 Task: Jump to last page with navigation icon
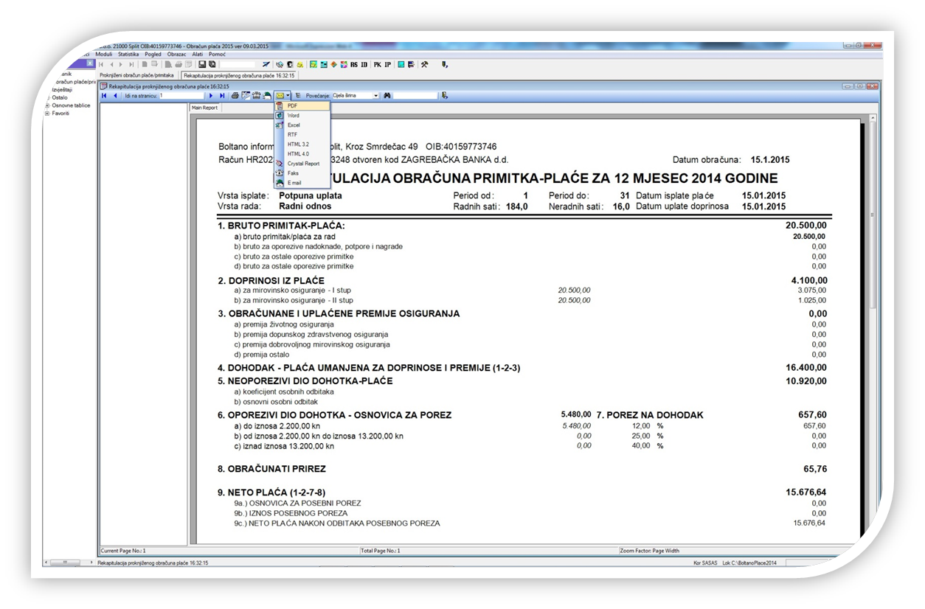[x=221, y=95]
